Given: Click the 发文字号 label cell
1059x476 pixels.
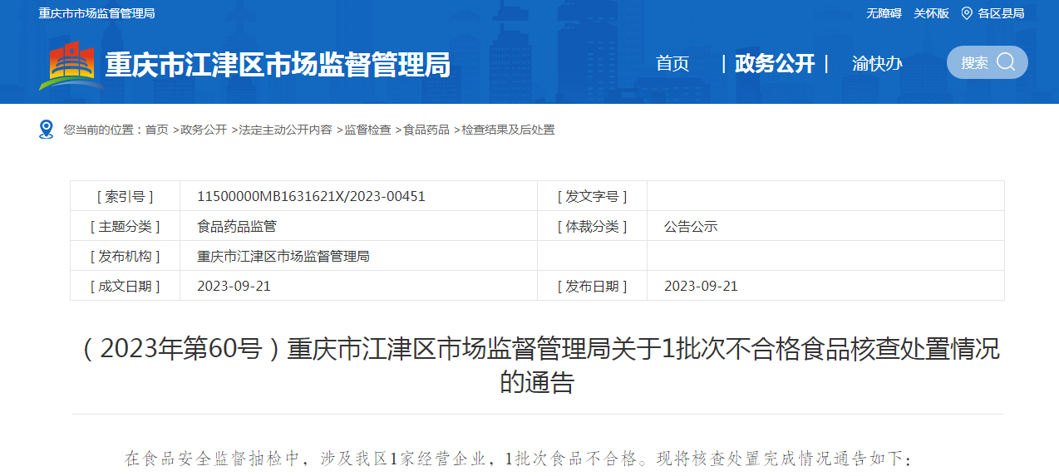Looking at the screenshot, I should tap(593, 196).
